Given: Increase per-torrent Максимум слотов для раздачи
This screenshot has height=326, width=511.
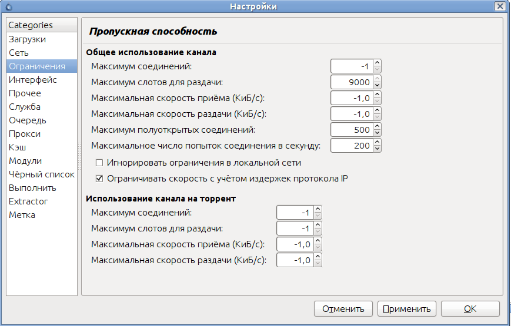Looking at the screenshot, I should tap(318, 226).
